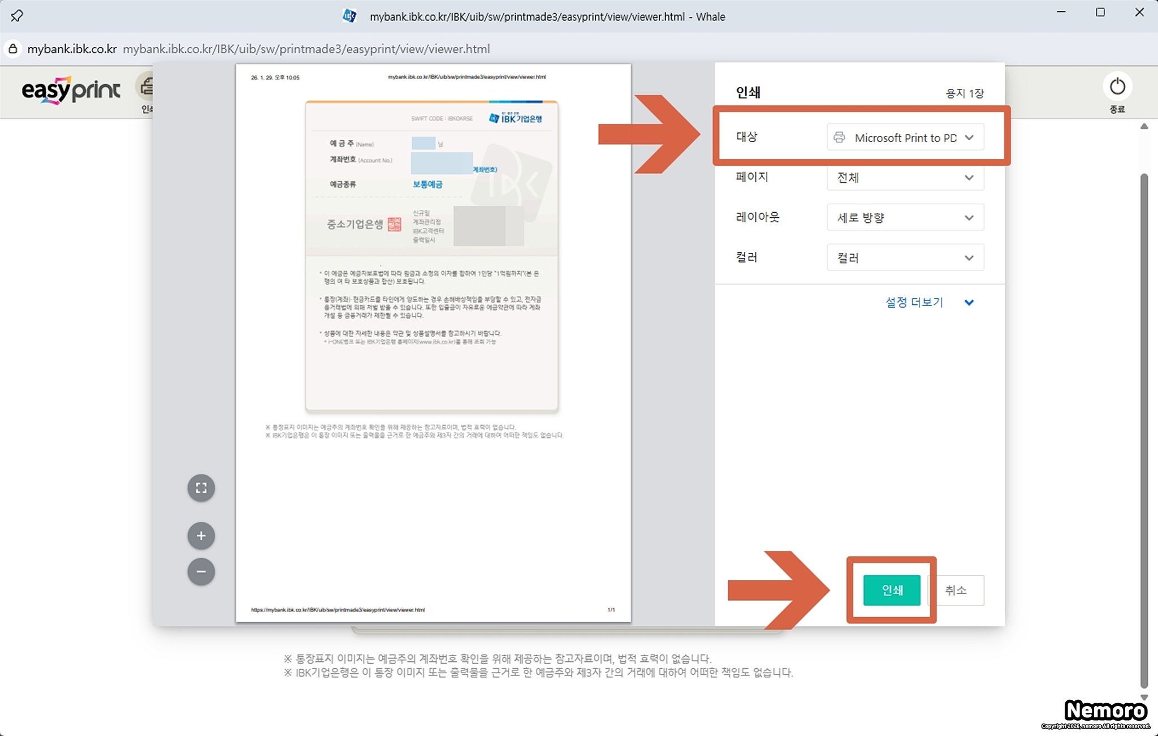The width and height of the screenshot is (1158, 736).
Task: Click the address bar URL text
Action: 306,49
